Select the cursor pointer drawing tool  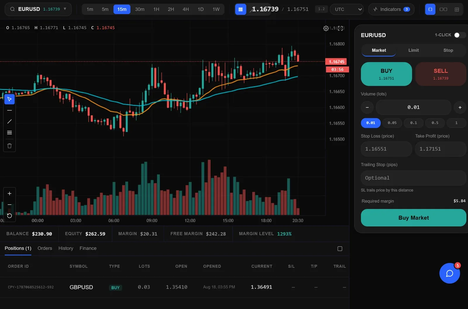tap(9, 99)
